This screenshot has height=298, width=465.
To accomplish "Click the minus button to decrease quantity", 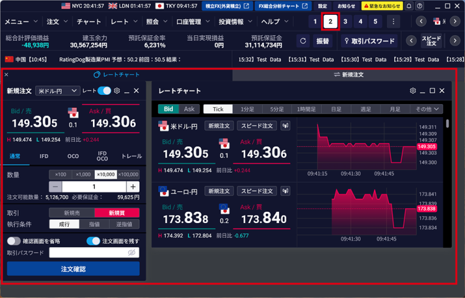I will click(x=56, y=186).
